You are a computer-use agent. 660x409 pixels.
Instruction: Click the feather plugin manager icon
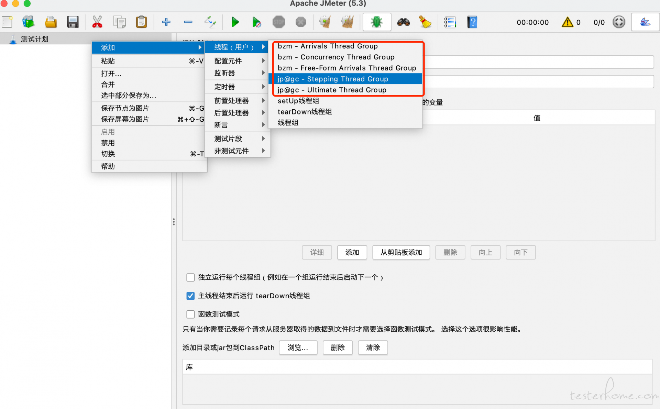click(x=645, y=22)
